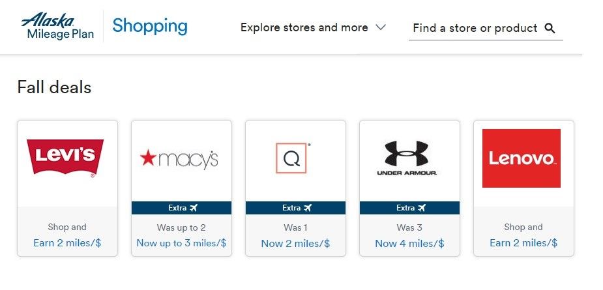Click the Fall deals heading
Viewport: 603px width, 290px height.
click(54, 87)
